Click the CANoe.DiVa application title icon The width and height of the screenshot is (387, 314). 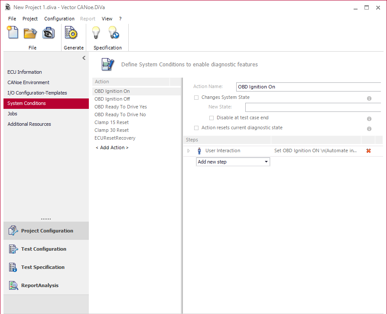click(8, 7)
